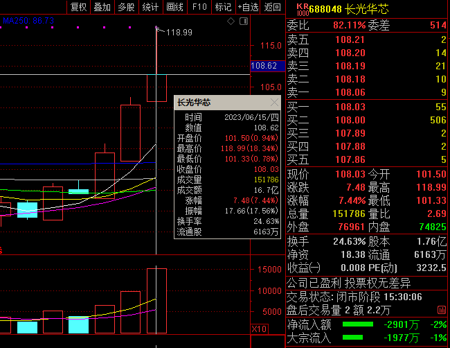Click the 返回 back button
This screenshot has width=450, height=348.
point(272,7)
